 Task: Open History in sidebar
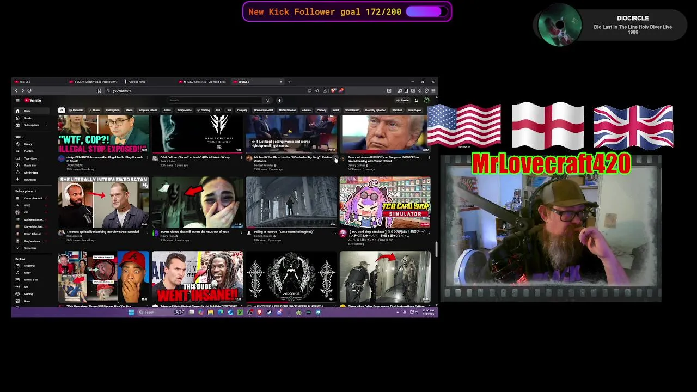[31, 144]
